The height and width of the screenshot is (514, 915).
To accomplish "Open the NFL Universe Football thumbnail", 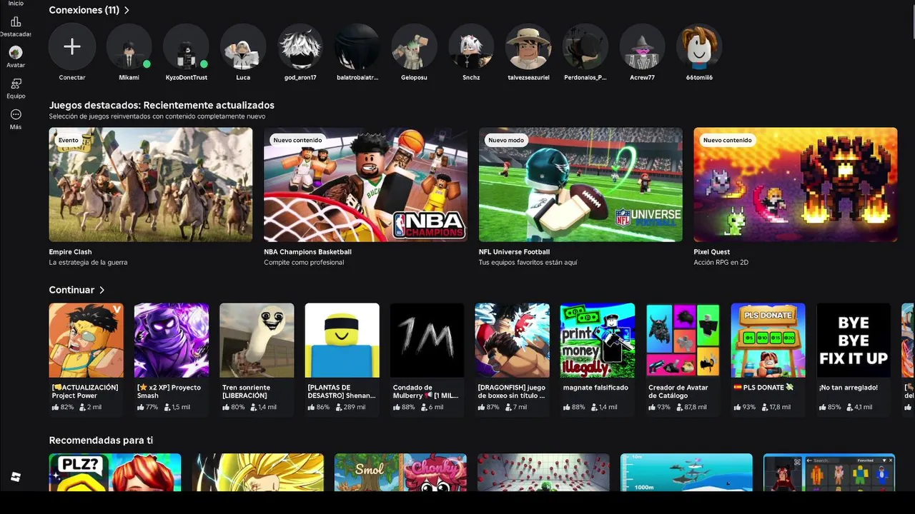I will tap(580, 185).
